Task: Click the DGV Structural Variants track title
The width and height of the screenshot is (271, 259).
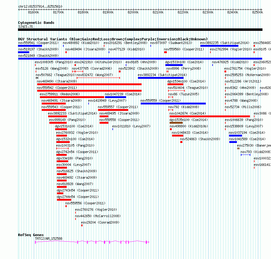Action: [113, 39]
